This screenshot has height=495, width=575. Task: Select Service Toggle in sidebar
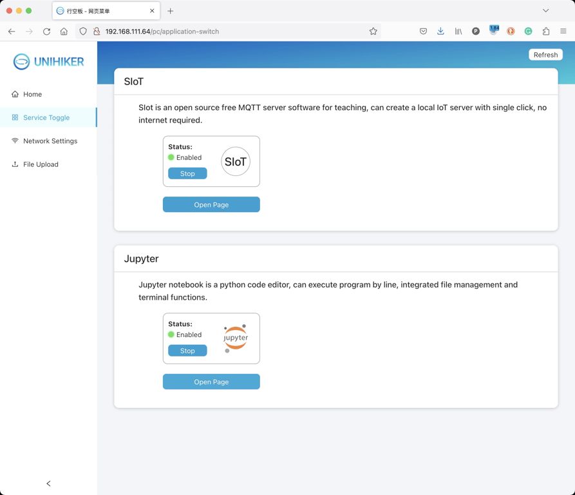[x=48, y=117]
